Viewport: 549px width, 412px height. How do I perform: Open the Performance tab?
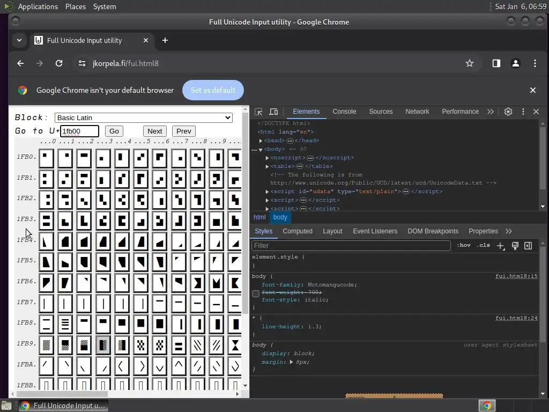point(460,112)
